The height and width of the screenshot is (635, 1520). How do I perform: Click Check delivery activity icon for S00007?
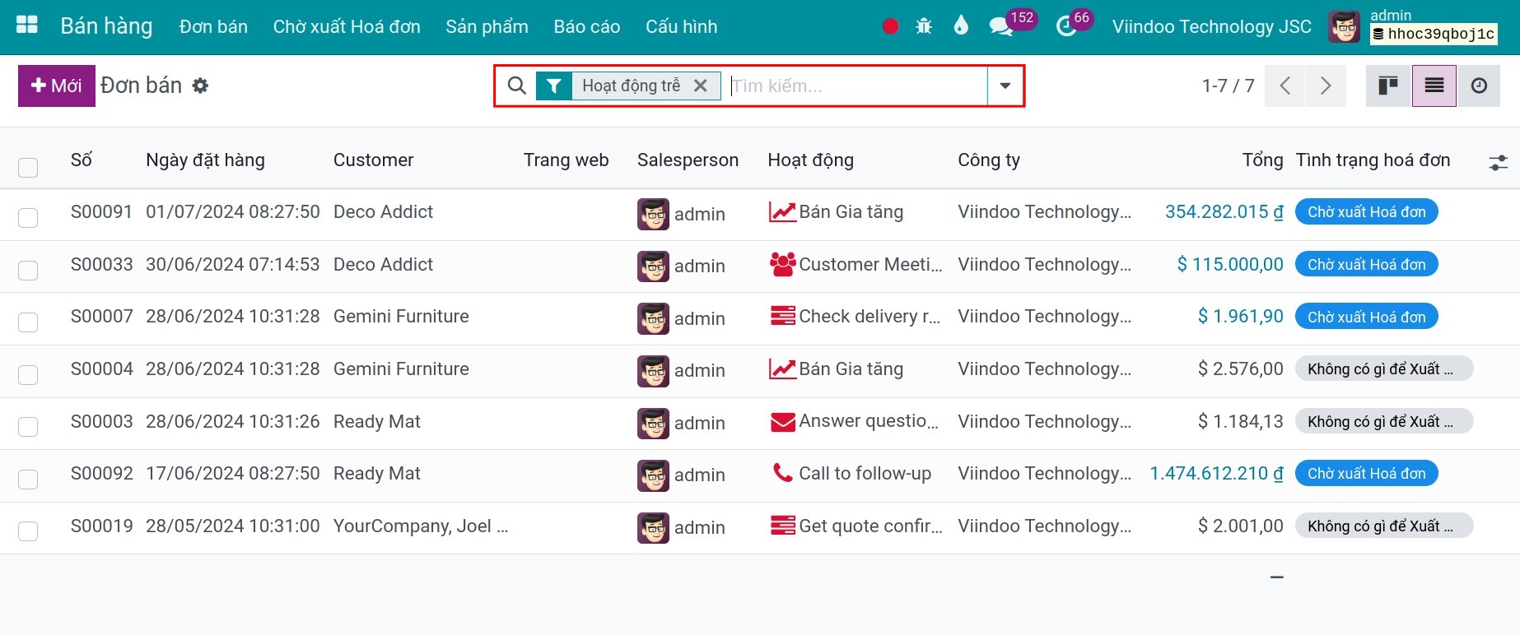point(781,316)
